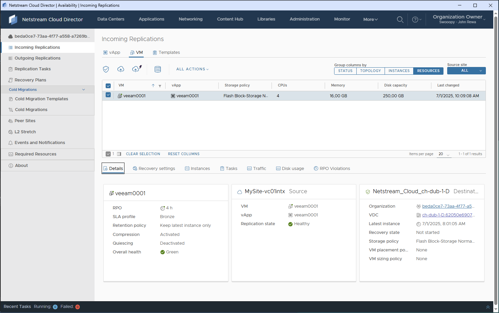Group columns by INSTANCES
Image resolution: width=499 pixels, height=313 pixels.
pyautogui.click(x=399, y=71)
